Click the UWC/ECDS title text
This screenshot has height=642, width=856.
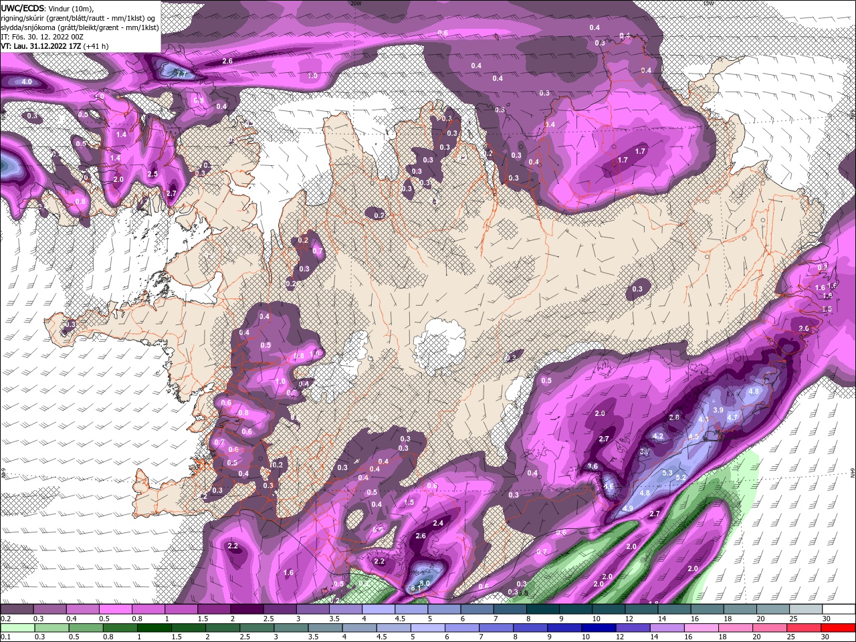pos(22,7)
